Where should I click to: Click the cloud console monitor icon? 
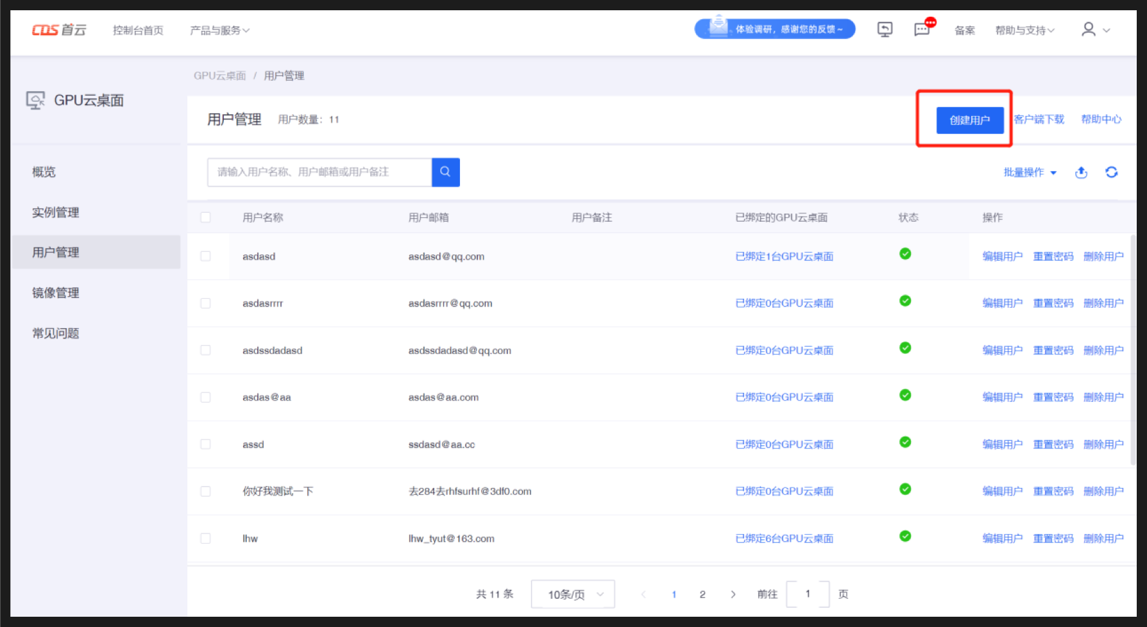click(885, 29)
